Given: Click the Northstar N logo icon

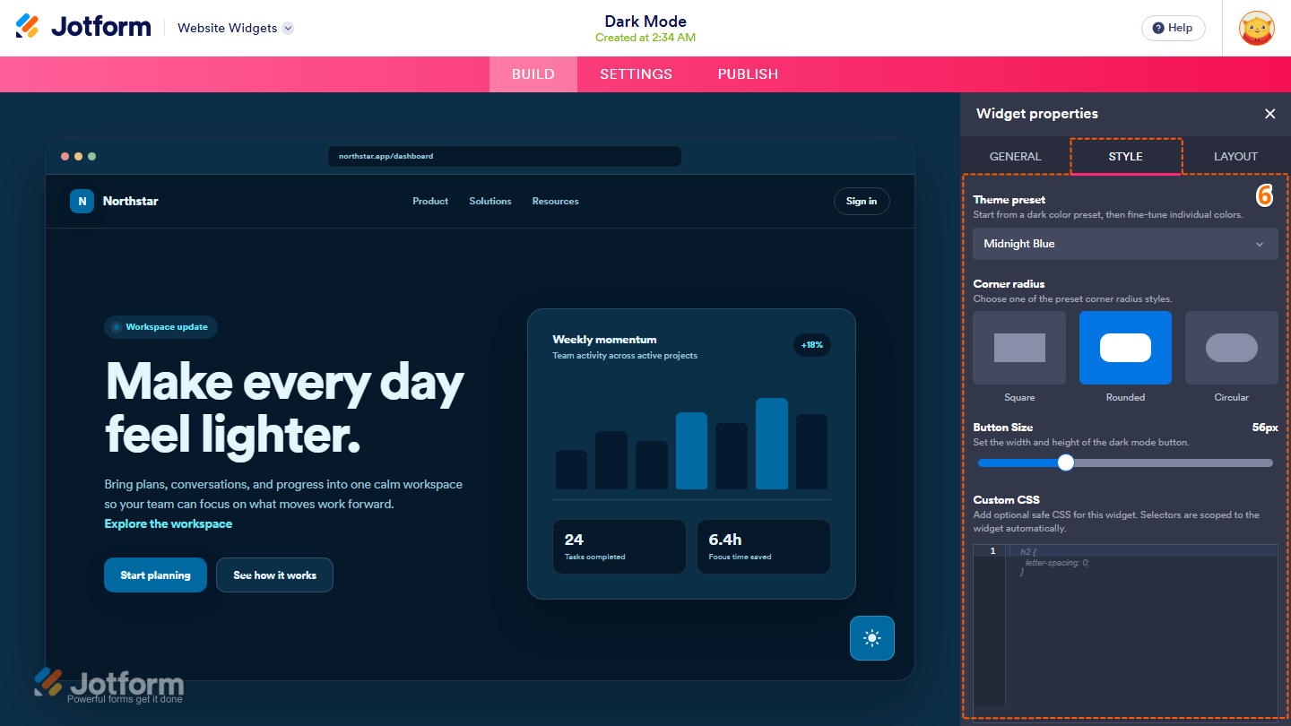Looking at the screenshot, I should tap(82, 201).
